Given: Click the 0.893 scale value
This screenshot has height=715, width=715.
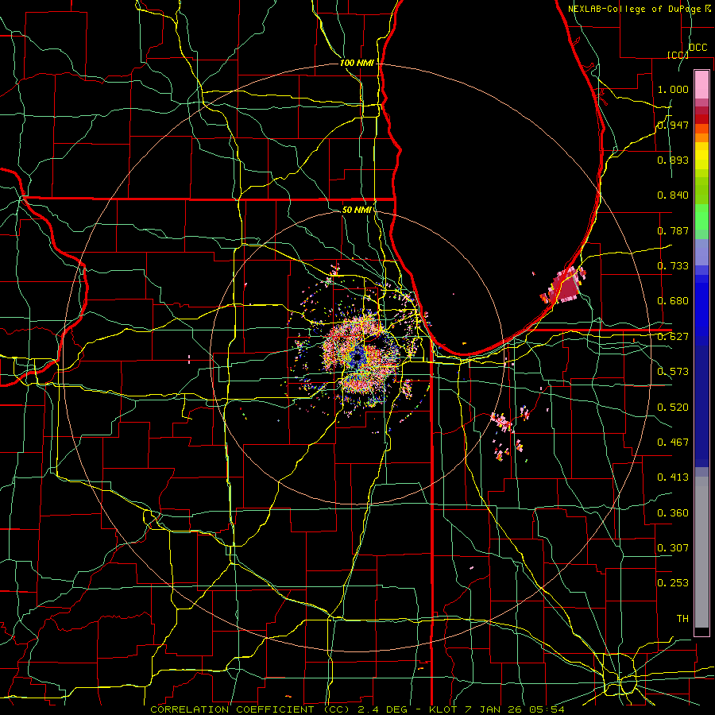Looking at the screenshot, I should (673, 160).
